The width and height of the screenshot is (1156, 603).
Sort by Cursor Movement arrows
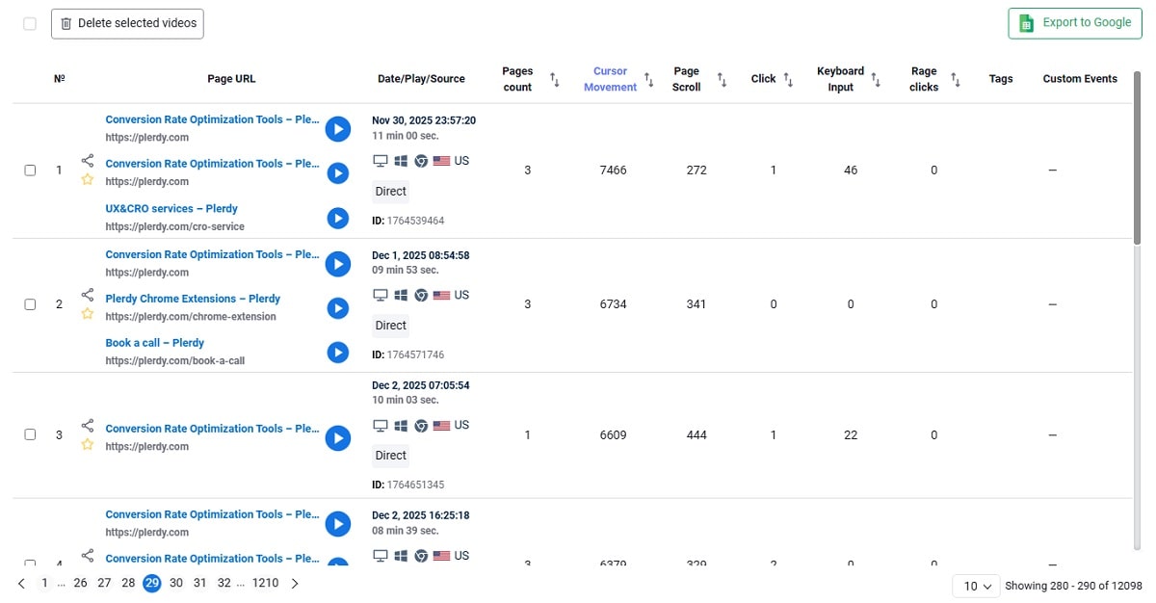(x=649, y=79)
